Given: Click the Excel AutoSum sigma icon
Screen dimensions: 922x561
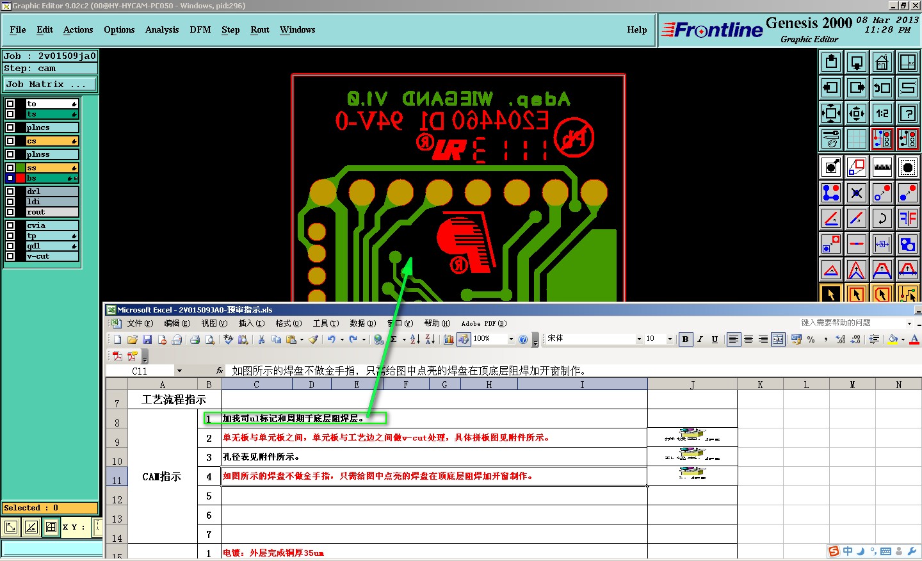Looking at the screenshot, I should [x=394, y=339].
